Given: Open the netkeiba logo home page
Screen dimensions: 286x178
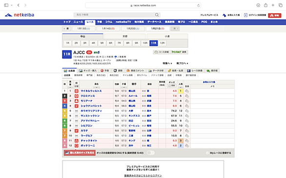Looking at the screenshot, I should click(x=20, y=15).
